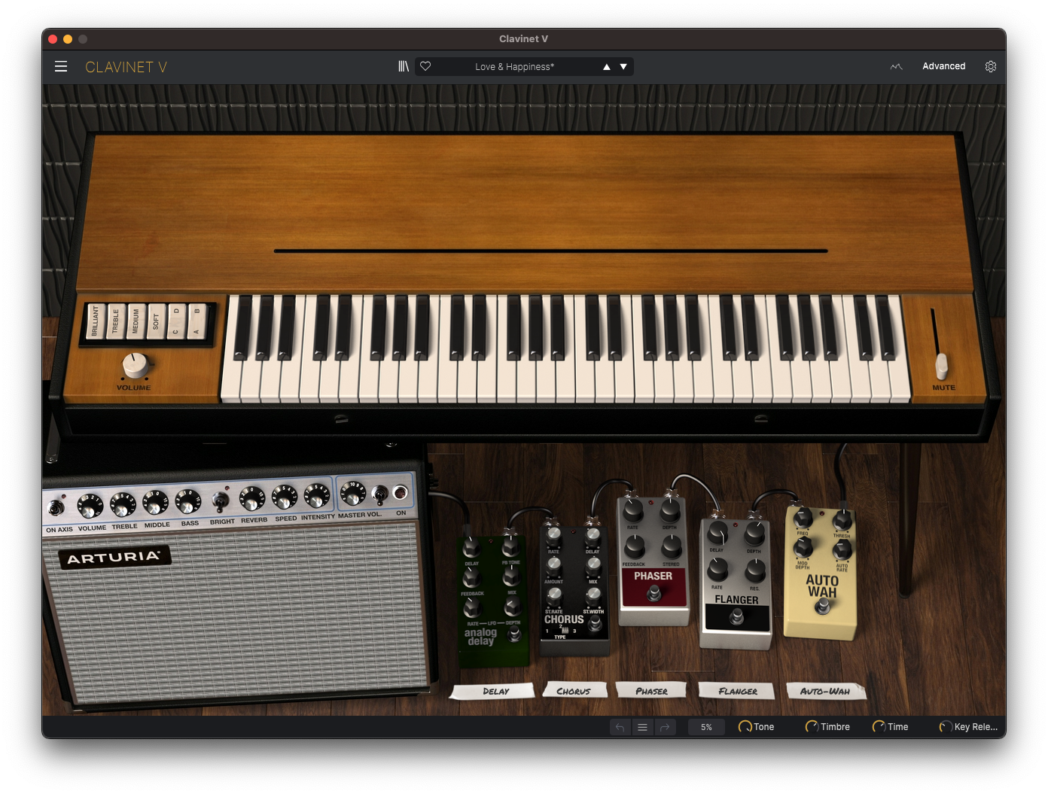
Task: Click the ARTURIA amp logo badge
Action: coord(114,557)
